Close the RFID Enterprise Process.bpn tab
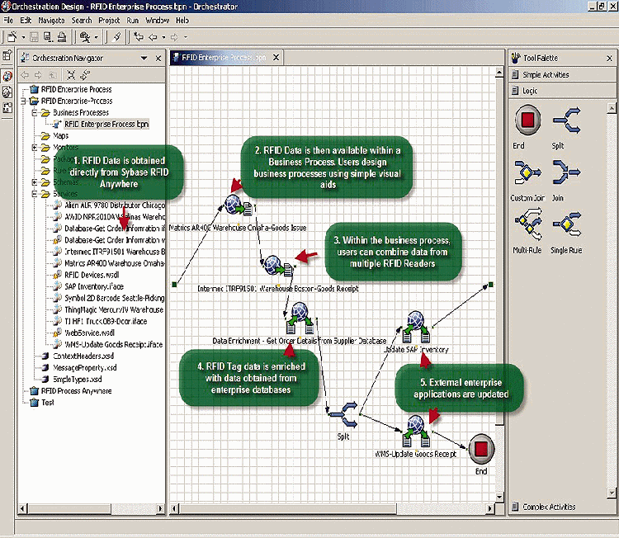The image size is (619, 538). pos(276,58)
